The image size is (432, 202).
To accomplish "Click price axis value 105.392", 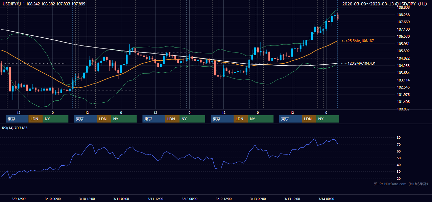I will pos(403,51).
